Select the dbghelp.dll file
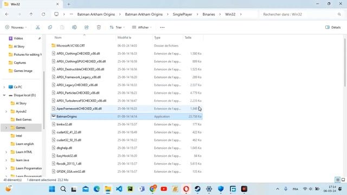Screen dimensions: 347x195 126,148
